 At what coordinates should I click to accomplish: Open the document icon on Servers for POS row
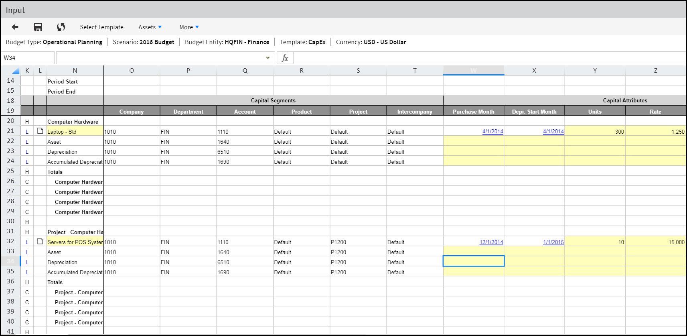[40, 241]
